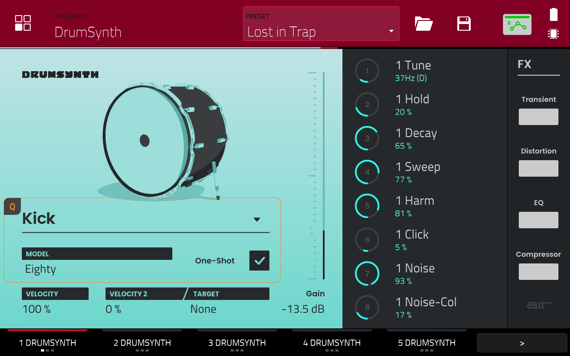Image resolution: width=570 pixels, height=356 pixels.
Task: Click the CPU chip icon
Action: click(x=554, y=34)
